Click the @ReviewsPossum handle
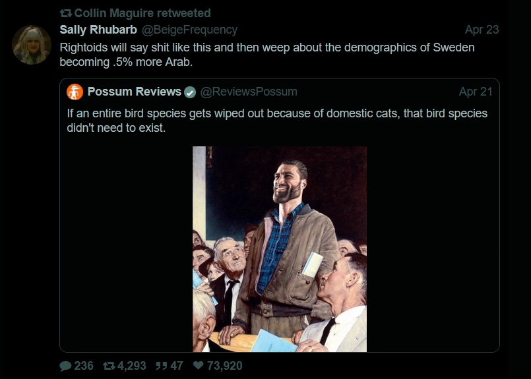 [x=249, y=92]
